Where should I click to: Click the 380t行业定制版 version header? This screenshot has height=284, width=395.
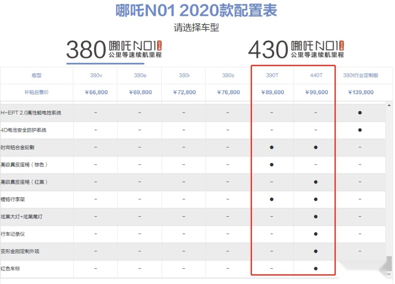[361, 75]
